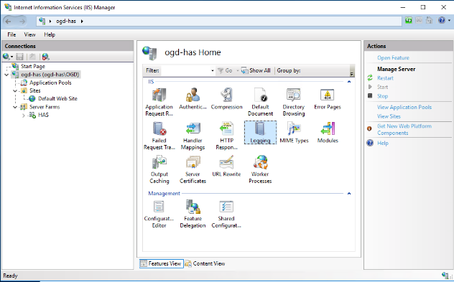
Task: Open Shared Configuration feature
Action: coord(226,214)
